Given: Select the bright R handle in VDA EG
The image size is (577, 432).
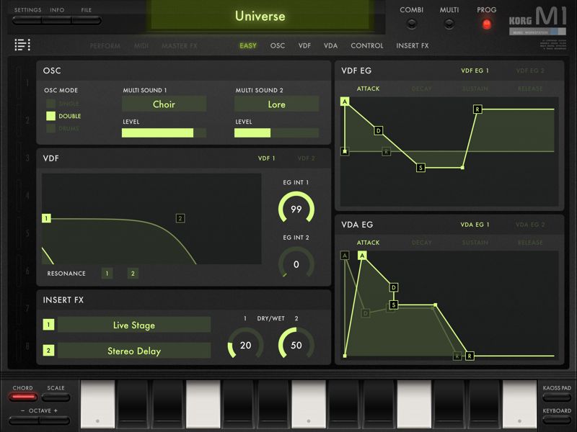Looking at the screenshot, I should point(470,356).
